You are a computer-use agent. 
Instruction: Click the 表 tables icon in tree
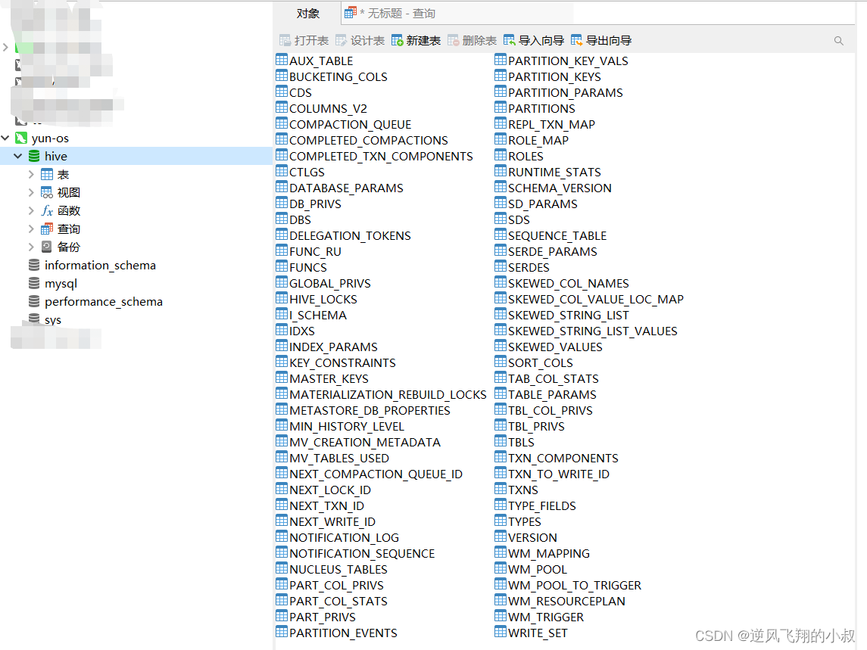pos(47,175)
